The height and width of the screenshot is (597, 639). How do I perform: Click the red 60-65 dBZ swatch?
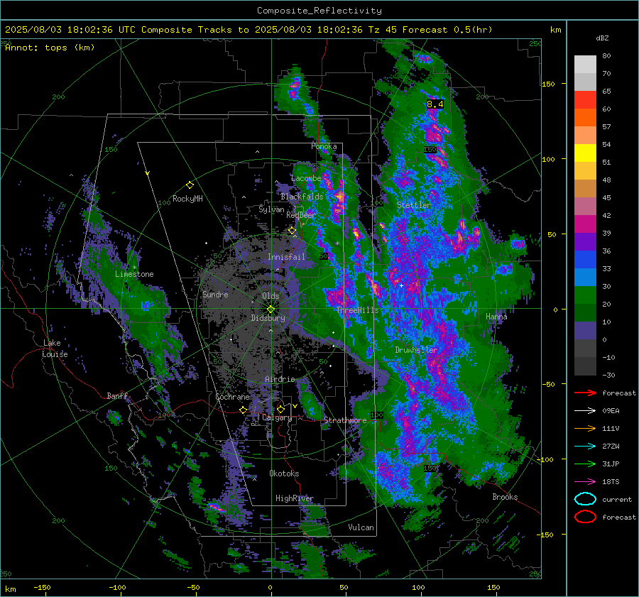[585, 100]
